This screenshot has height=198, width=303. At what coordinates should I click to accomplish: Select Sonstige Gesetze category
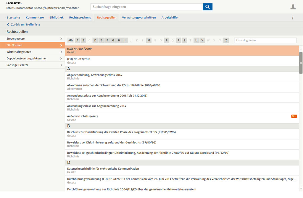tap(33, 65)
